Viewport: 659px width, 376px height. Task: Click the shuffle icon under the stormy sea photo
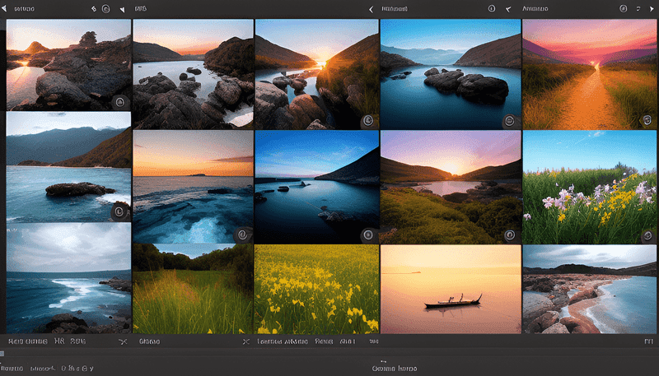(123, 341)
